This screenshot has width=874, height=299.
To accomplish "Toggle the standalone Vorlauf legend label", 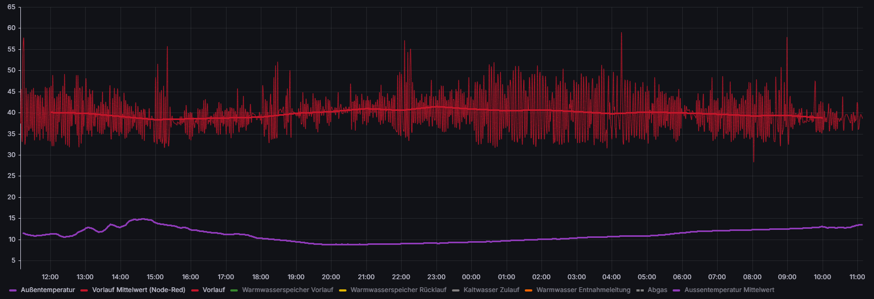I will pyautogui.click(x=214, y=290).
